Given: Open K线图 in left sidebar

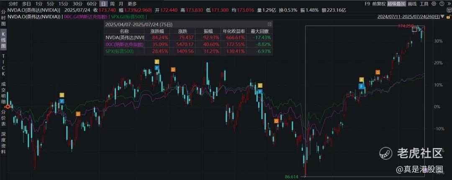Looking at the screenshot, I should pos(3,40).
